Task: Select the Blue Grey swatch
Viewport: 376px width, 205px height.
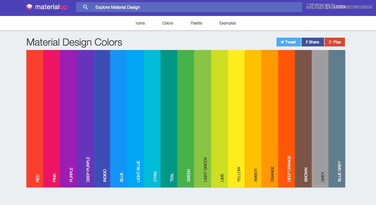Action: point(337,119)
